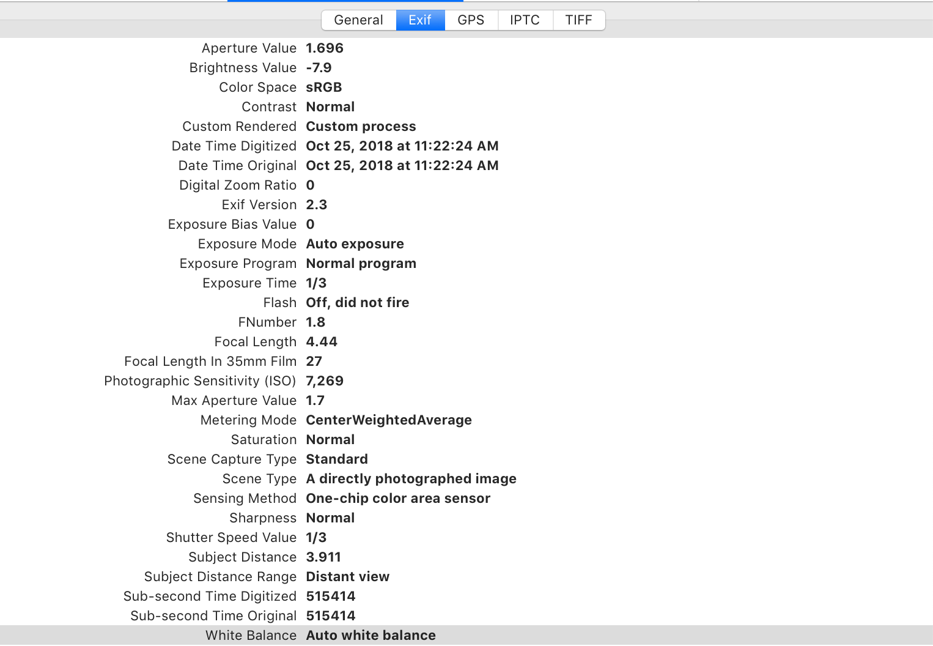Click the FNumber value 1.8

click(x=315, y=322)
